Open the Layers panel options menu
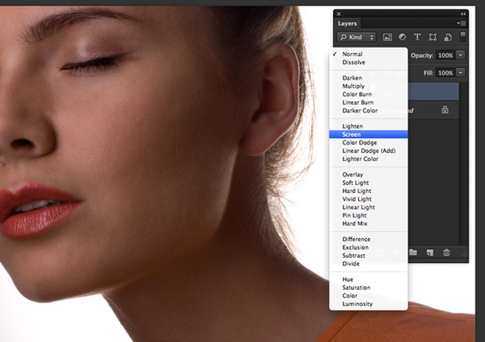The height and width of the screenshot is (342, 485). 461,23
